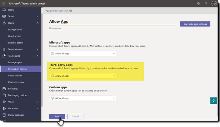The image size is (220, 127).
Task: Open the RD account avatar
Action: point(214,4)
